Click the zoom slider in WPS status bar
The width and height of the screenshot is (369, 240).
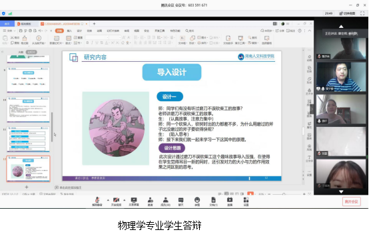(284, 194)
